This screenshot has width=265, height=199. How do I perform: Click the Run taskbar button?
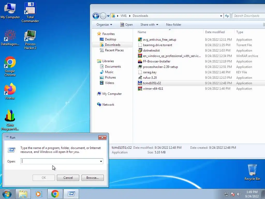[71, 194]
